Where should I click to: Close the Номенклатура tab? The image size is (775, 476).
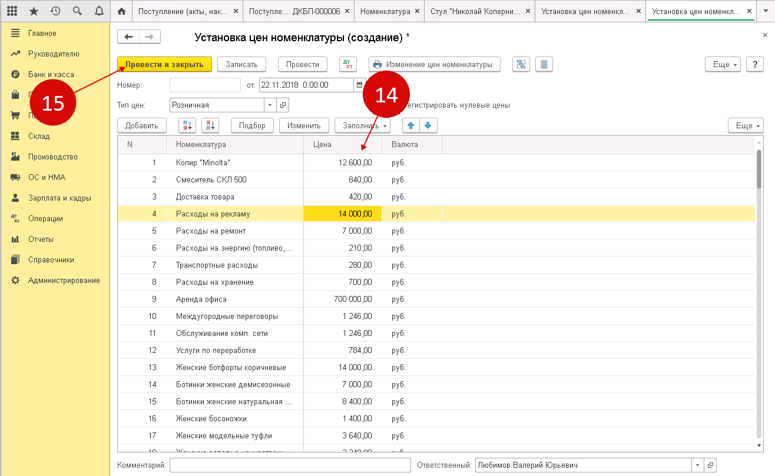[x=417, y=11]
